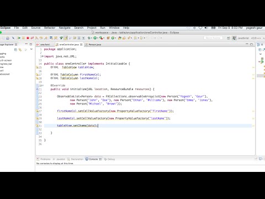Open the Previous Annotation dropdown arrow
This screenshot has height=199, width=265.
[x=145, y=38]
